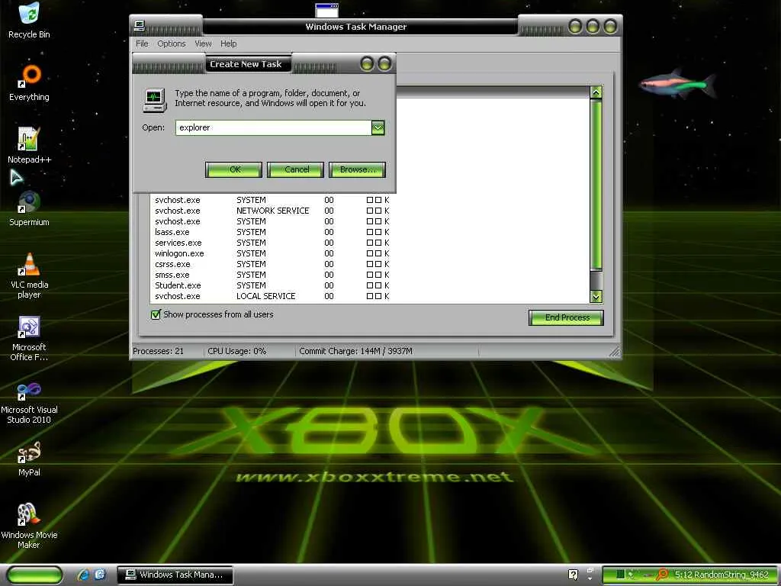Open the Recycle Bin desktop icon
The height and width of the screenshot is (586, 781).
[29, 20]
